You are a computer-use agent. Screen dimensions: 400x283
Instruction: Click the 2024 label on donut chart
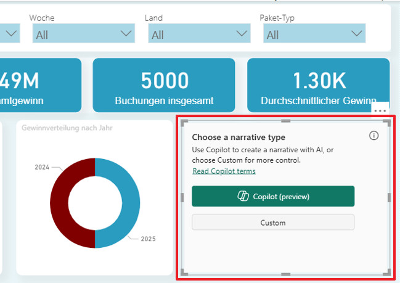coord(42,168)
